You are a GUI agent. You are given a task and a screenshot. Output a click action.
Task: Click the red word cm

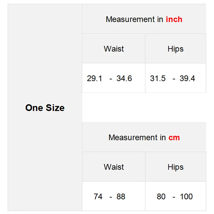click(x=174, y=137)
